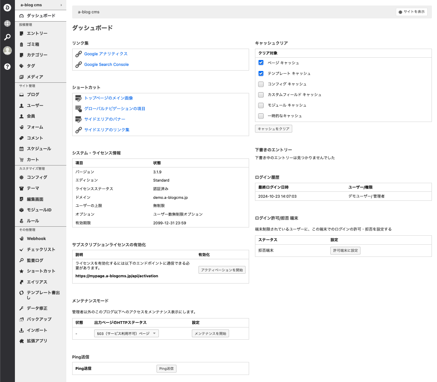Click the a-blog cms logo icon
The width and height of the screenshot is (437, 382).
[7, 7]
